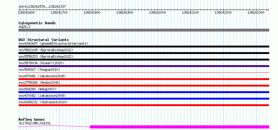Viewport: 278px width, 130px height.
Task: Click the DGV Structural Variants track heading
Action: (44, 40)
